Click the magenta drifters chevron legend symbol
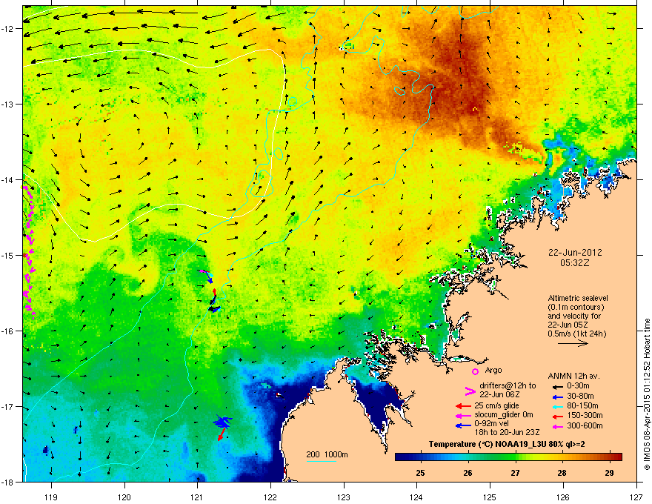Image resolution: width=652 pixels, height=504 pixels. click(x=470, y=391)
